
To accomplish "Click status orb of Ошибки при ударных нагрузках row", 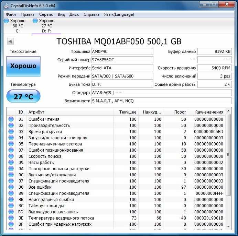I will pyautogui.click(x=11, y=224).
